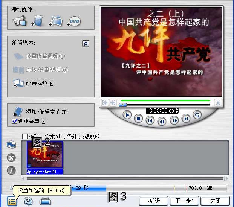Click the settings and options icon

point(12,201)
